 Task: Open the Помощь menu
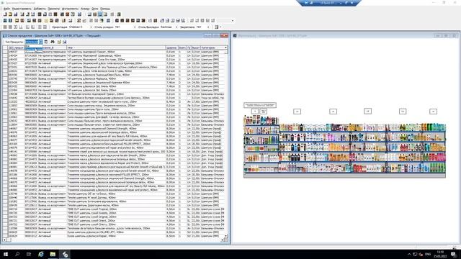click(105, 9)
